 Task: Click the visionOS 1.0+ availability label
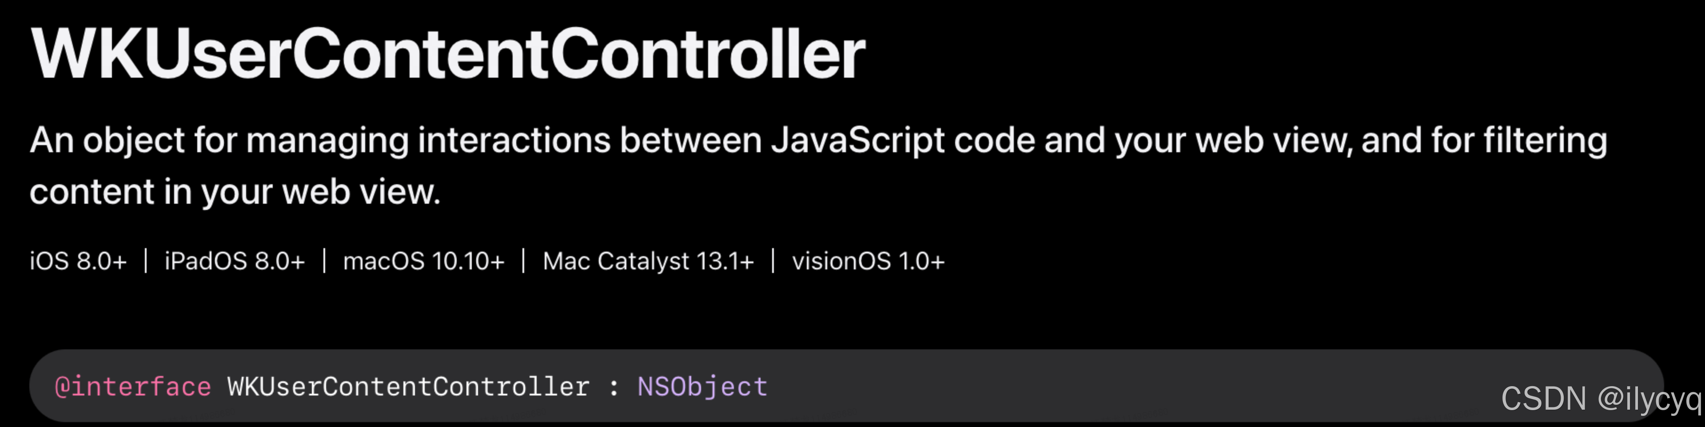868,261
